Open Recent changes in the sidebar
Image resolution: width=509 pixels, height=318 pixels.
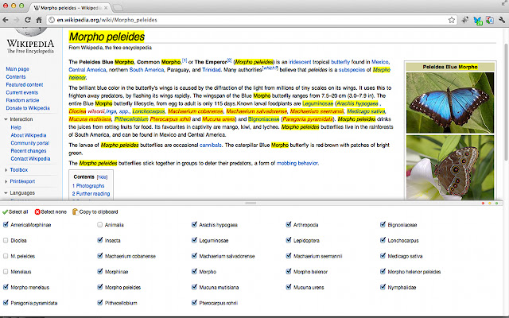tap(29, 151)
